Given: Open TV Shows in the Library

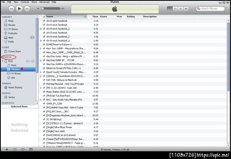Looking at the screenshot, I should [13, 29].
